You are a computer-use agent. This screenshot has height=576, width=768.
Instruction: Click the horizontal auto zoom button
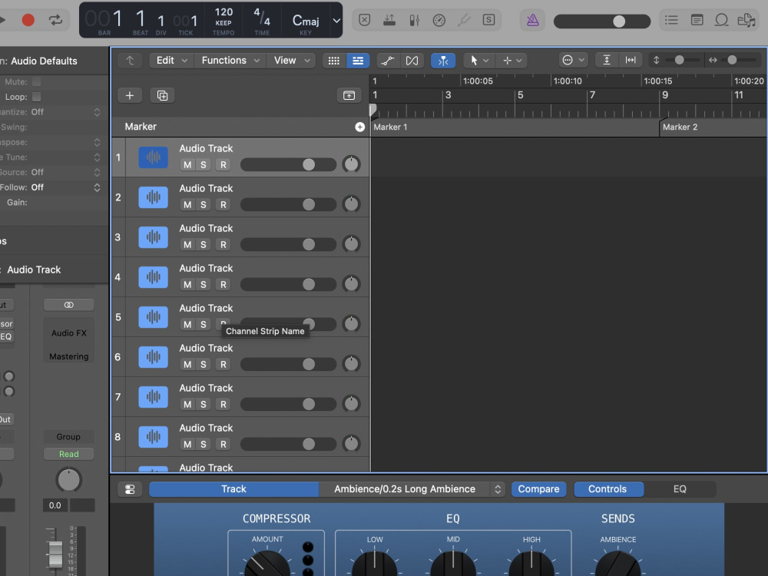pyautogui.click(x=631, y=60)
